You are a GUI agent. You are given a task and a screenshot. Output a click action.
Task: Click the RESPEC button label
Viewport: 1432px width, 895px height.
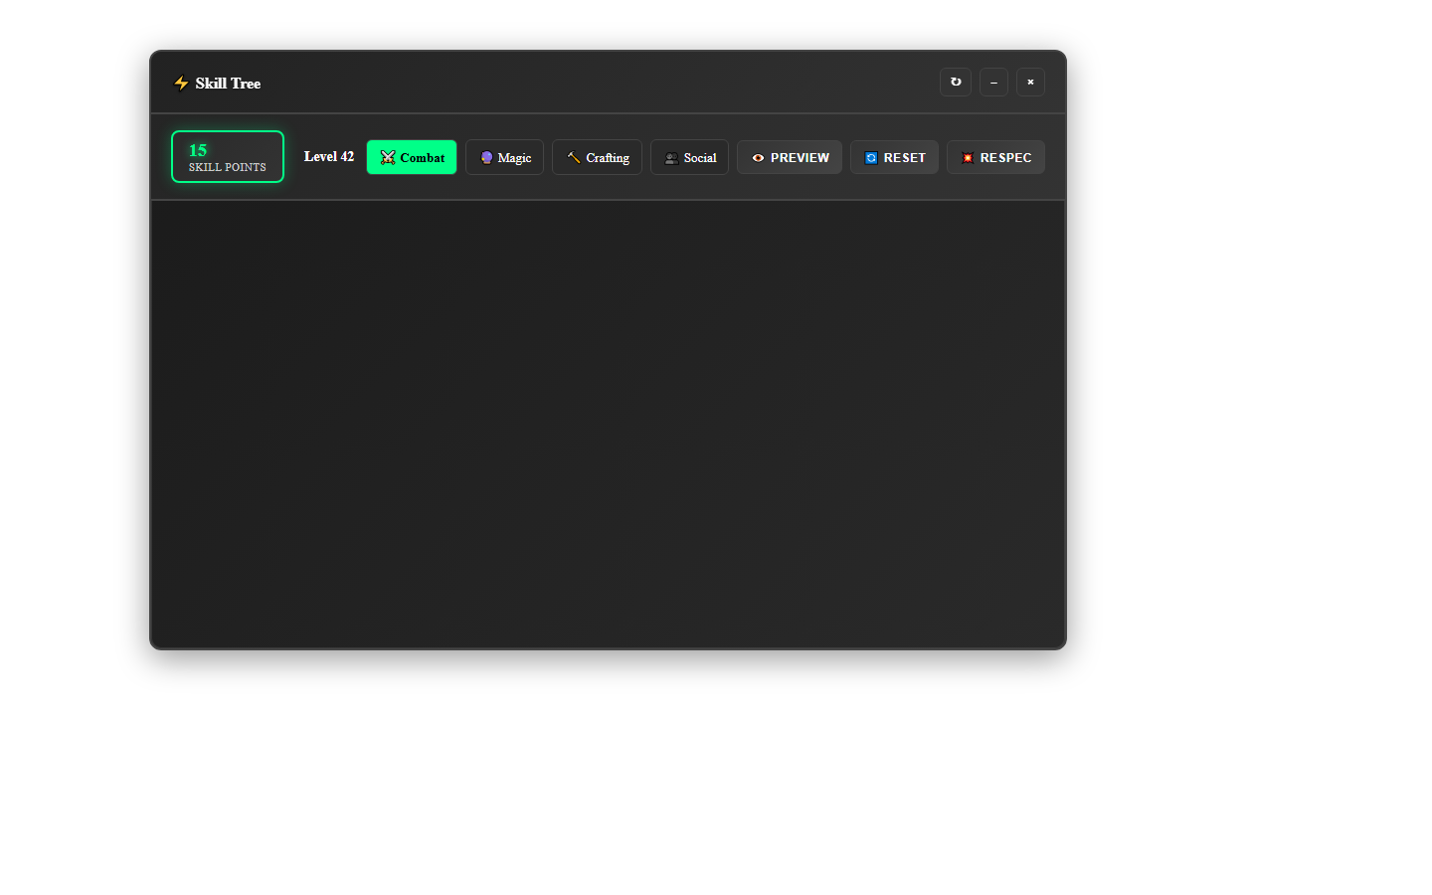[x=1006, y=158]
